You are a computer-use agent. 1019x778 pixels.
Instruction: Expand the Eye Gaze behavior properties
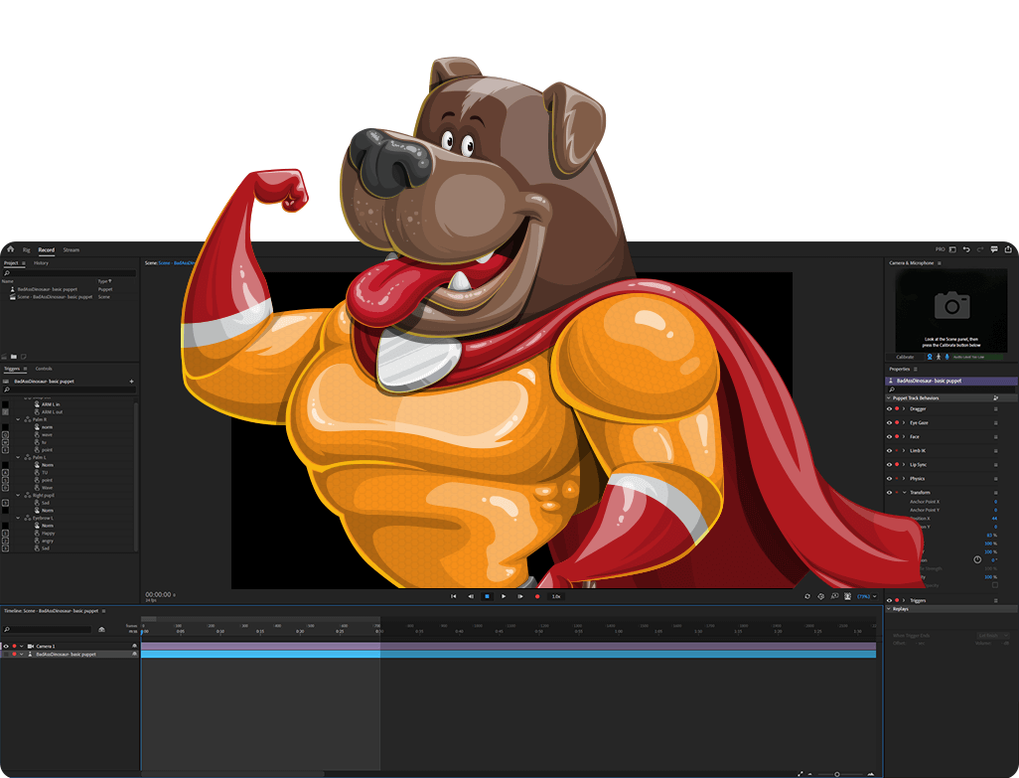(903, 422)
